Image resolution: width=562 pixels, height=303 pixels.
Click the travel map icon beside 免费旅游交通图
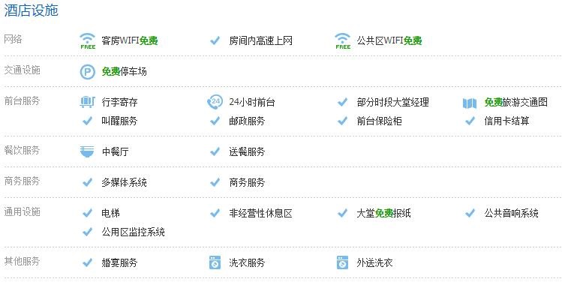point(470,102)
